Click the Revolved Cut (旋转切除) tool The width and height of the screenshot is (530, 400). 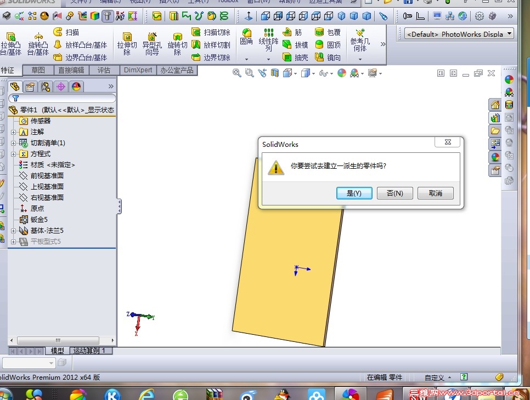pyautogui.click(x=177, y=44)
